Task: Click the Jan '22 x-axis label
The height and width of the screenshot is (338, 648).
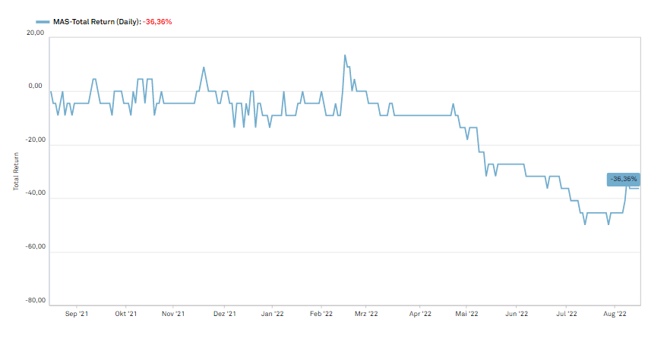Action: [x=272, y=314]
